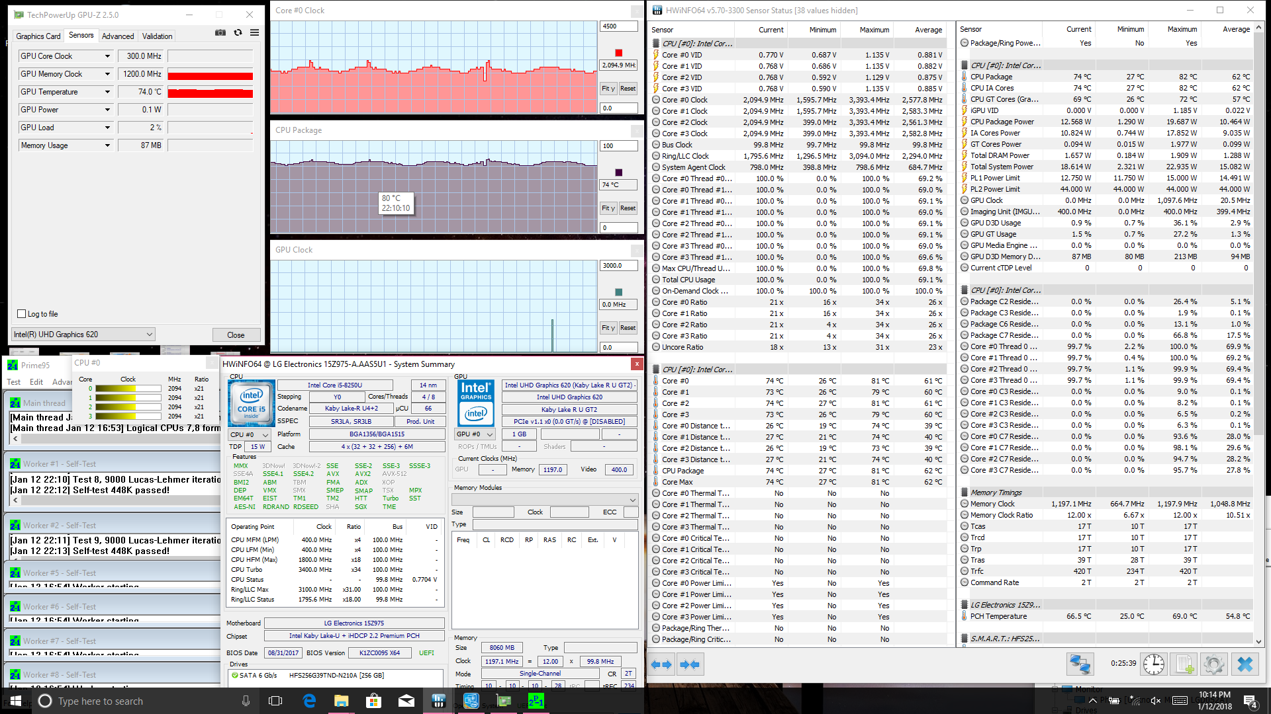Click the Wi-Fi network icon in the tray

pos(1135,701)
